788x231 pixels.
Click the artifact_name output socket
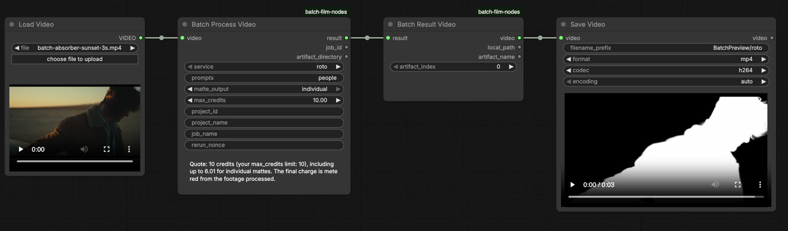[x=520, y=57]
